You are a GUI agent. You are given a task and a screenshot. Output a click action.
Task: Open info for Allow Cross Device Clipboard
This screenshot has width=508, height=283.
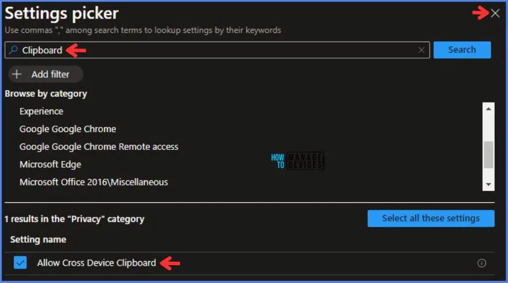(x=481, y=263)
